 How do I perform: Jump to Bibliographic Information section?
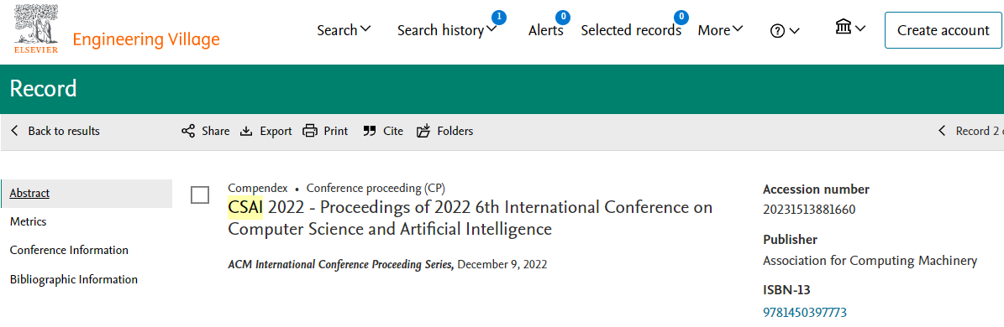pos(74,280)
